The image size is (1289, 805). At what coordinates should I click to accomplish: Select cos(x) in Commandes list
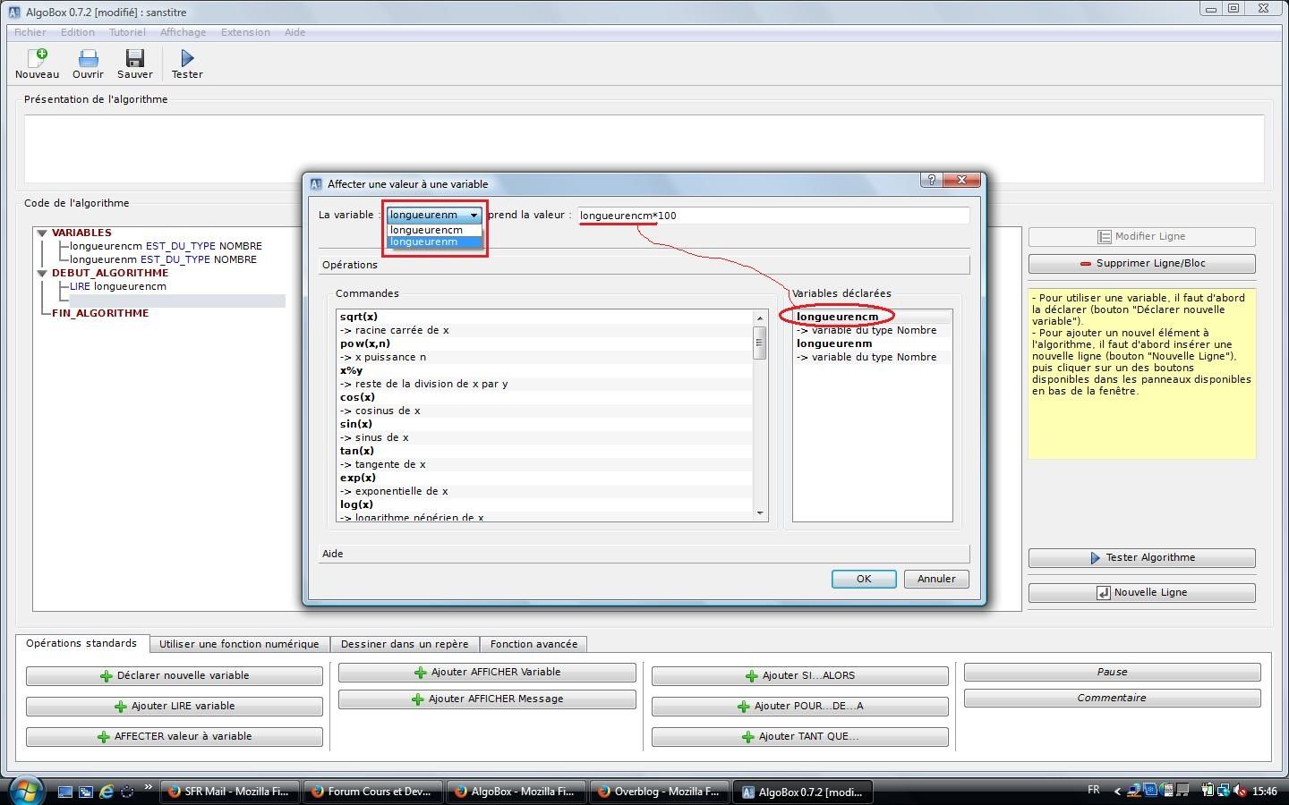(358, 397)
